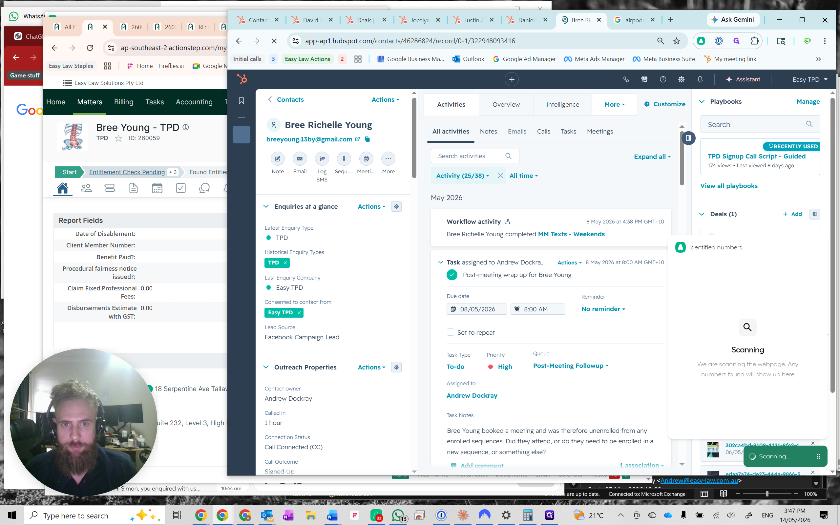Click the HubSpot phone calling icon
The width and height of the screenshot is (840, 525).
click(x=626, y=79)
